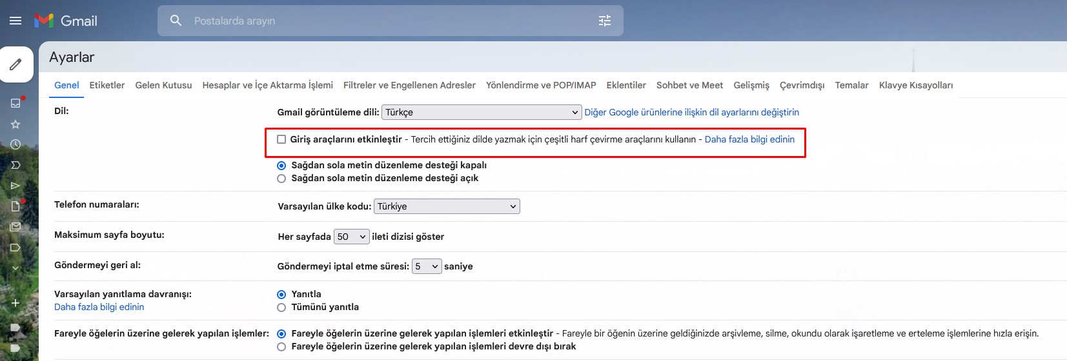
Task: Click the Postalarda arayın search field
Action: coord(387,21)
